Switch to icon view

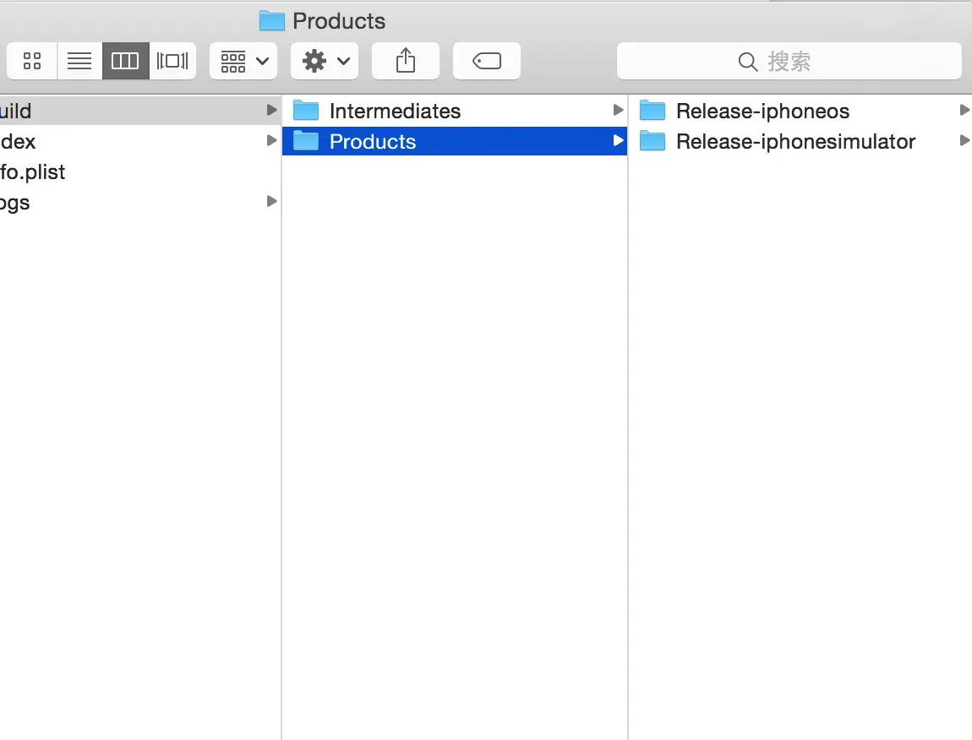(32, 61)
